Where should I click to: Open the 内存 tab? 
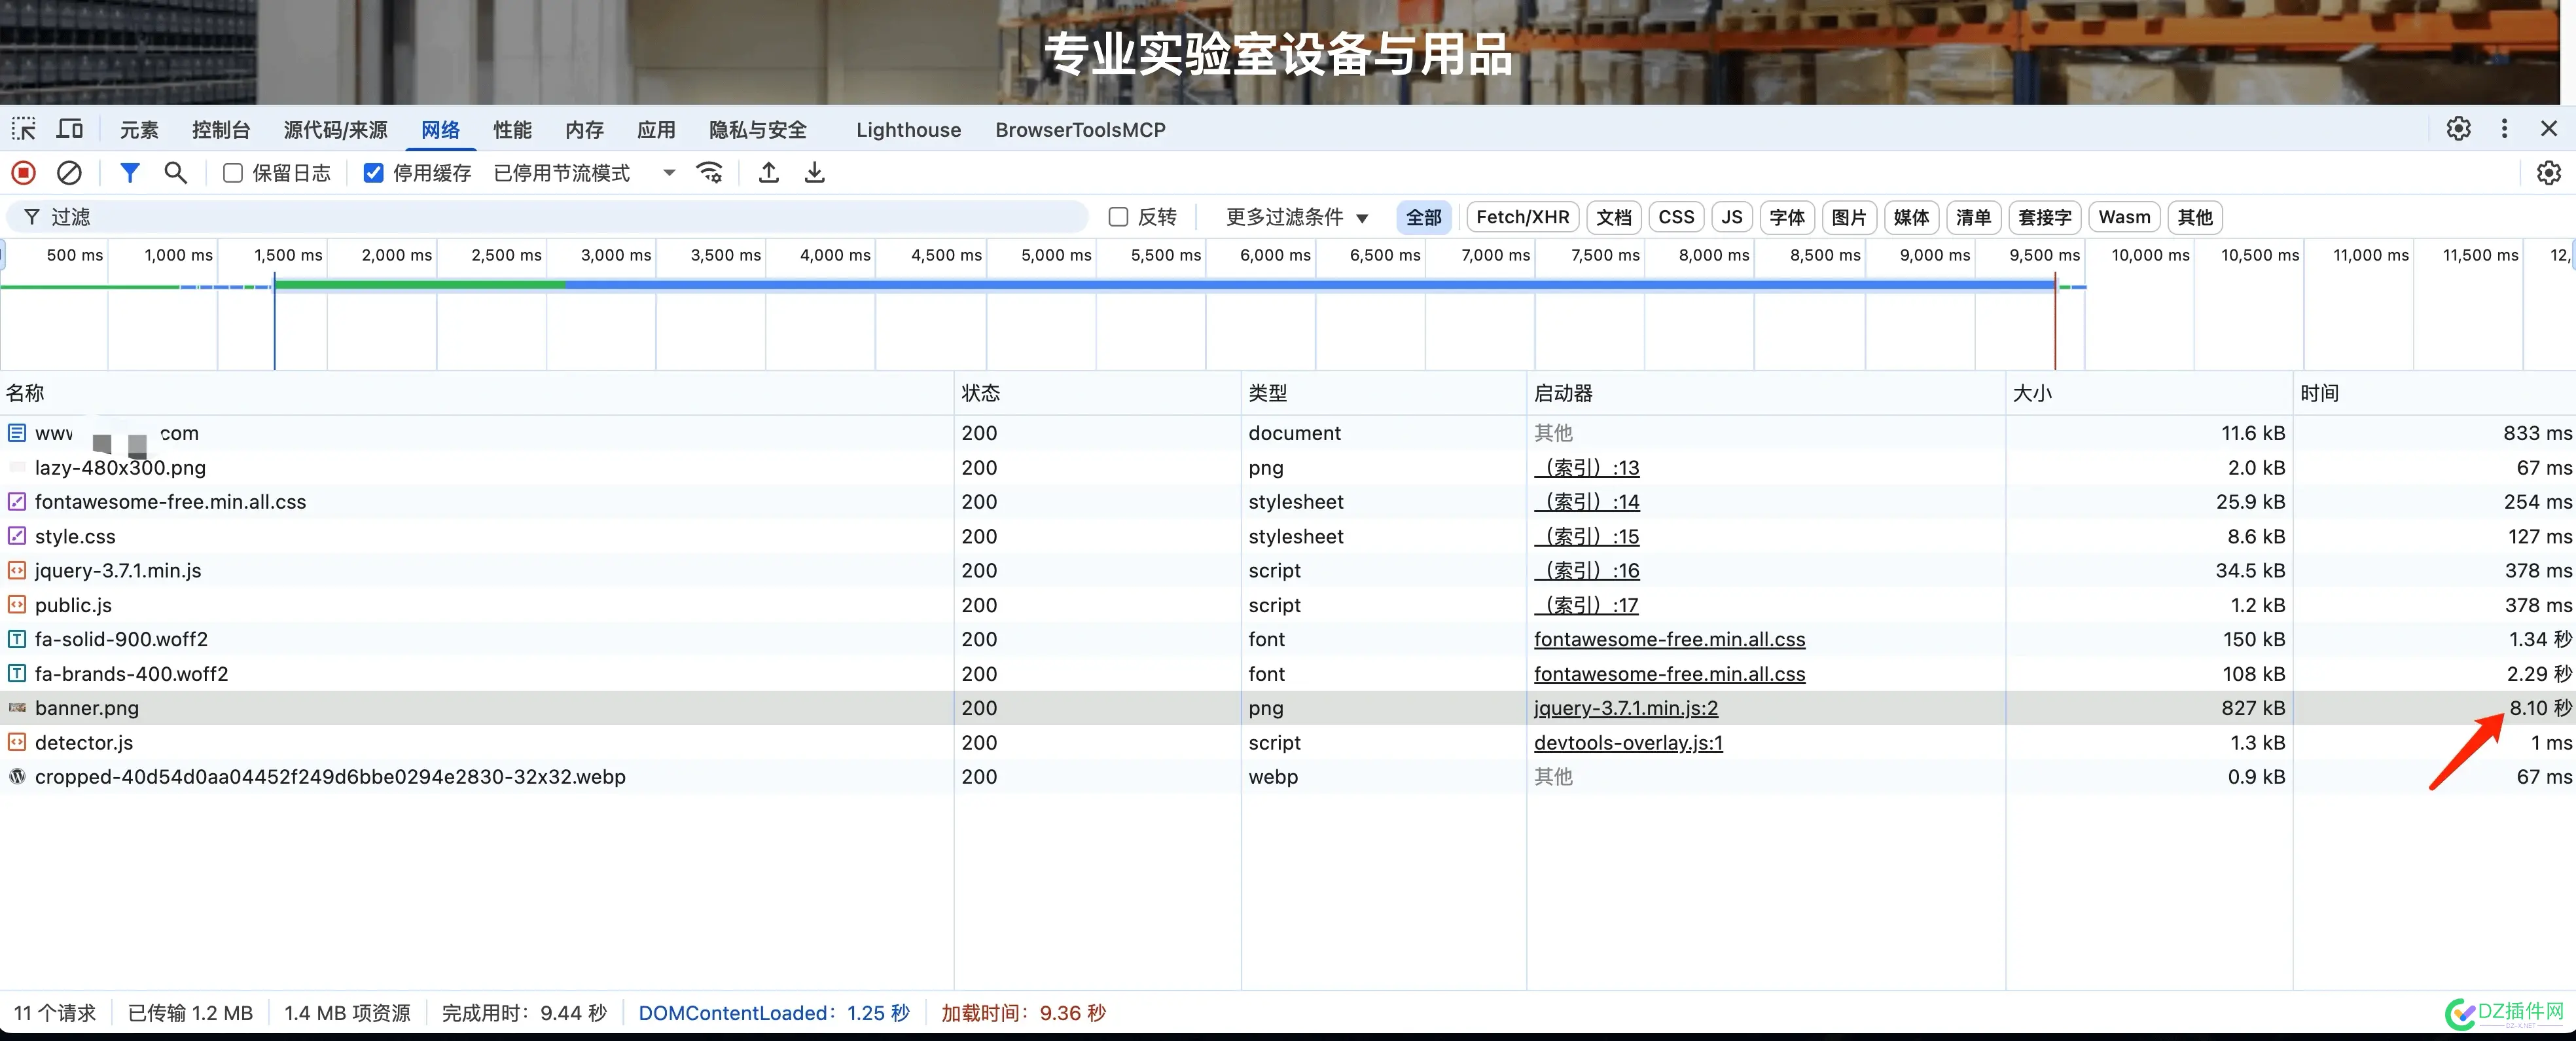[x=584, y=130]
